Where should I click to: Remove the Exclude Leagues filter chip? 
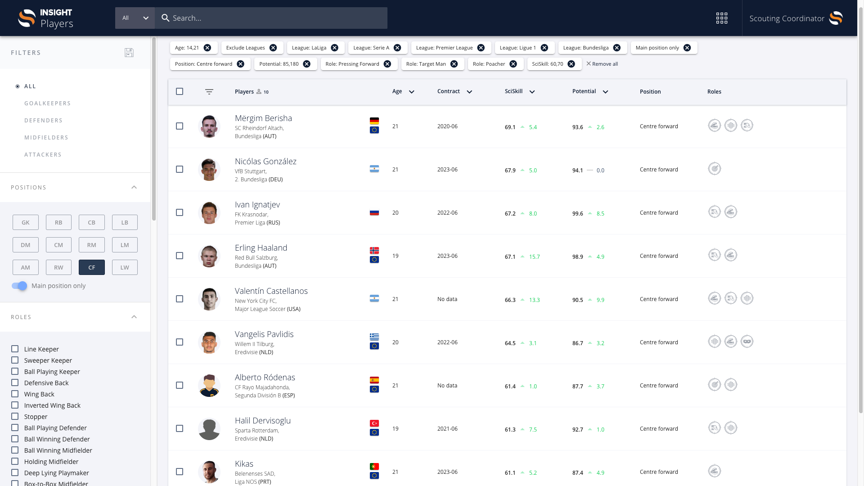click(x=273, y=48)
